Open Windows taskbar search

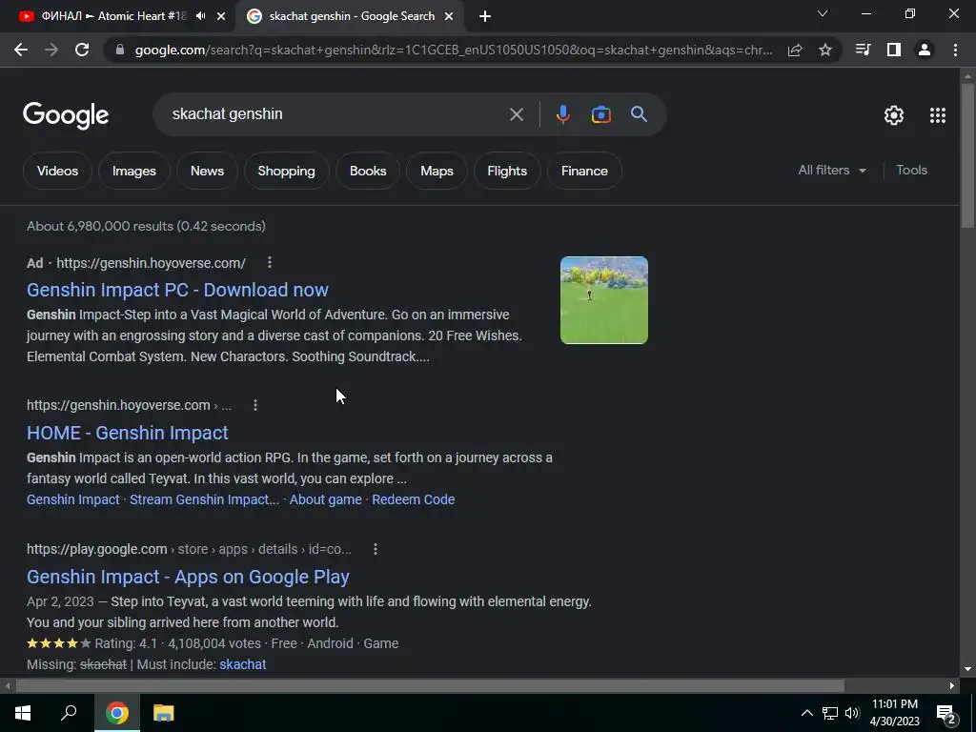coord(69,713)
